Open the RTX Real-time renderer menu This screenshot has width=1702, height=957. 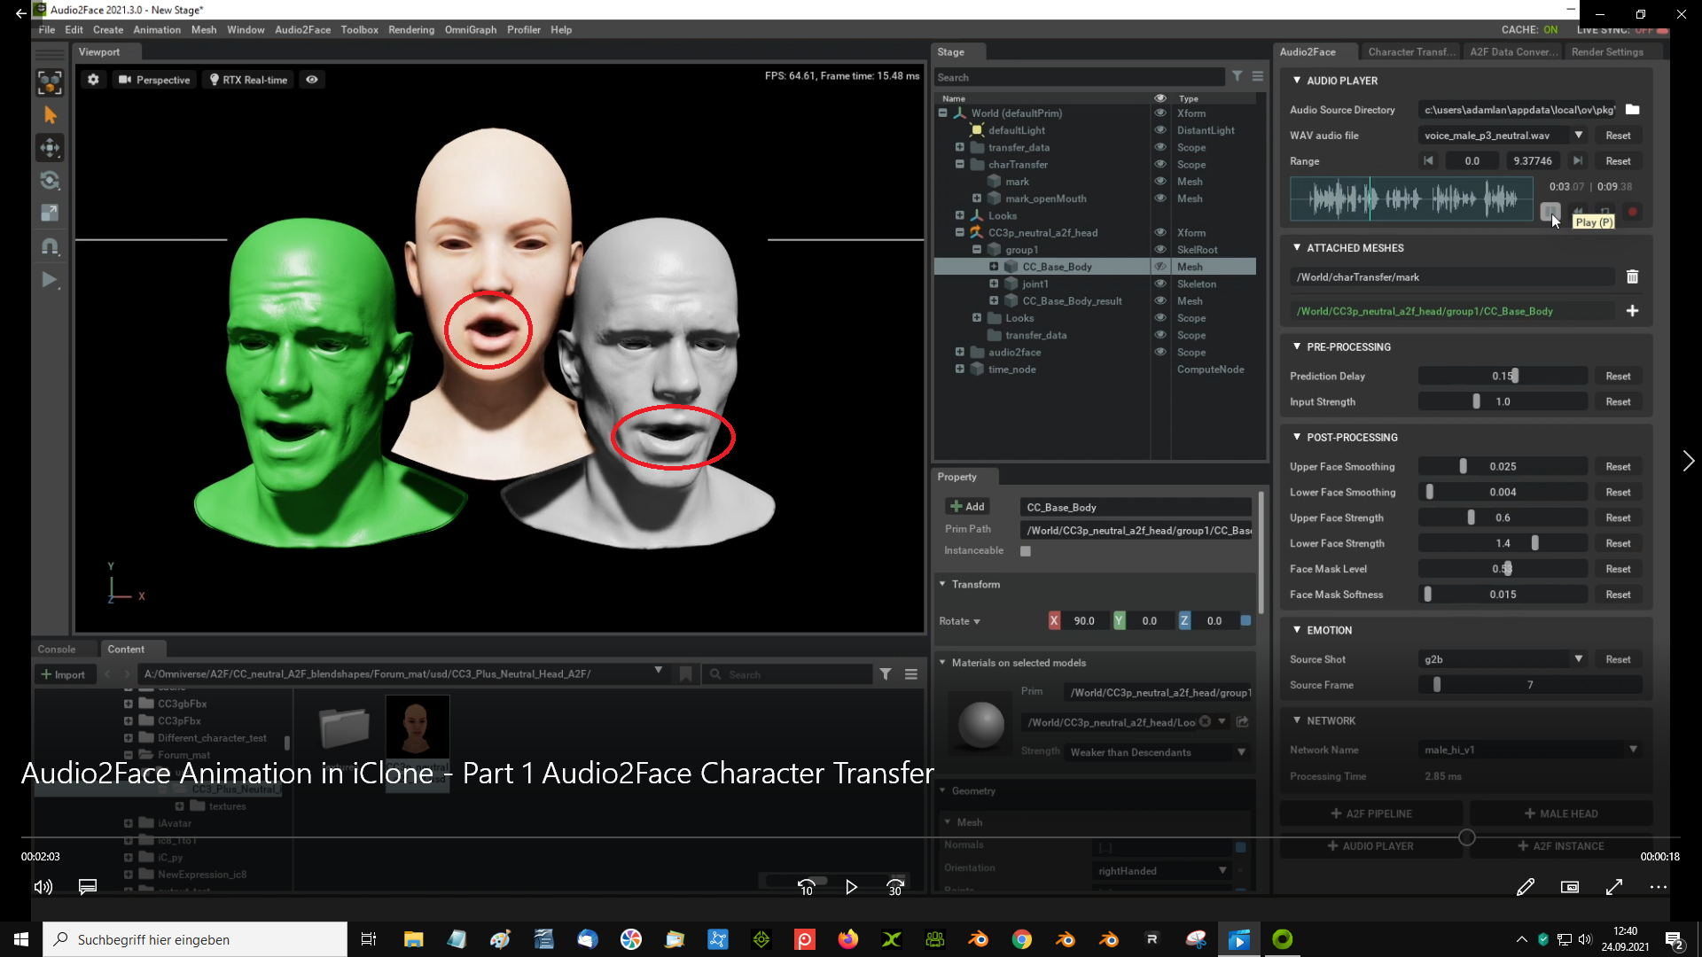tap(248, 80)
